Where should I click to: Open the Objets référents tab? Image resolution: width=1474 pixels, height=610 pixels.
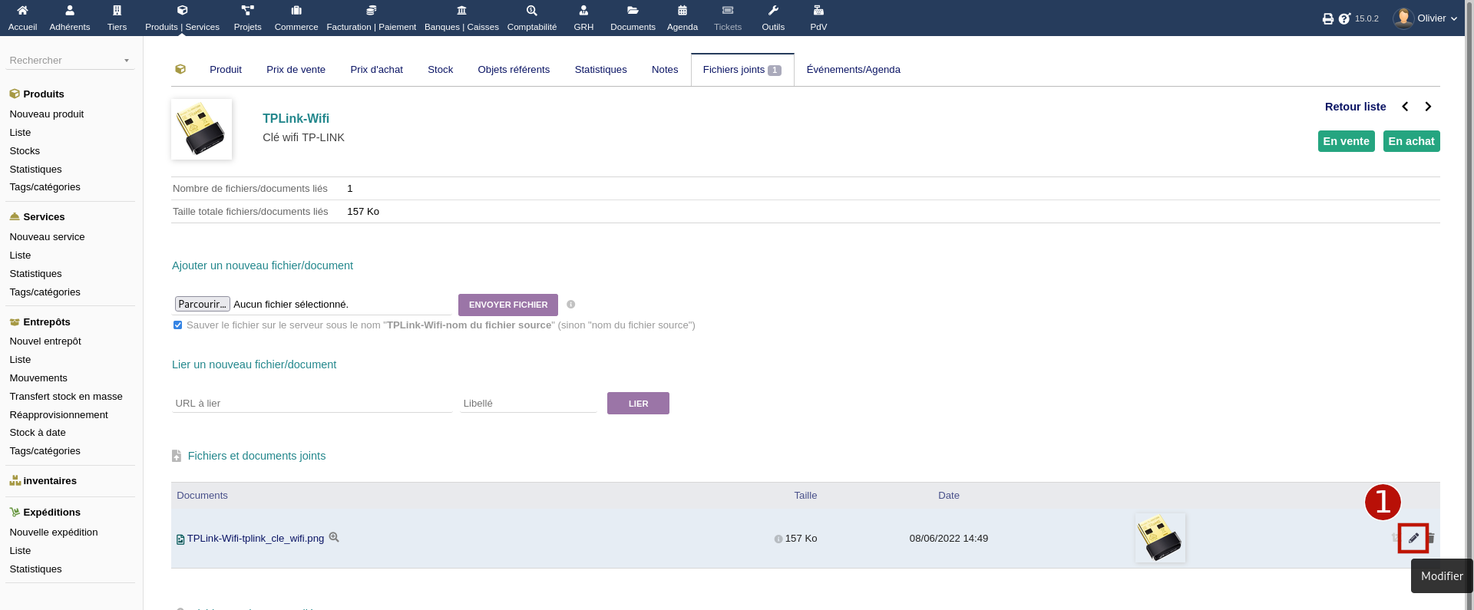point(514,70)
